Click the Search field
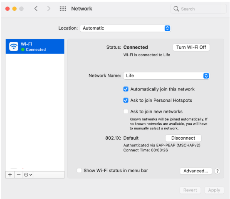The width and height of the screenshot is (230, 199). tap(198, 9)
